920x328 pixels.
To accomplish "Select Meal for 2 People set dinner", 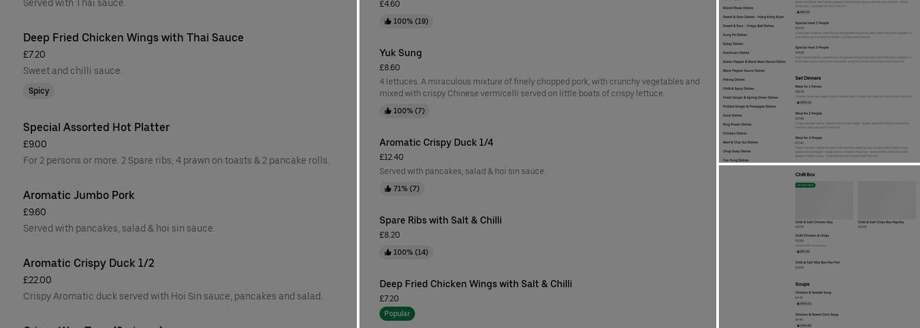I will [x=808, y=113].
